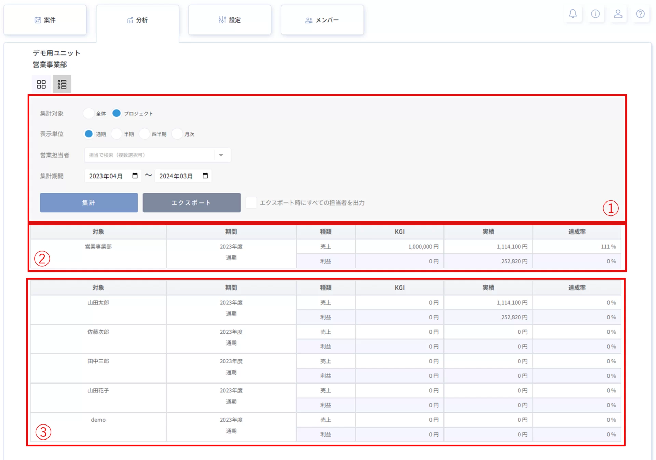Click the 2023年04月 start date field
The width and height of the screenshot is (656, 460).
113,176
